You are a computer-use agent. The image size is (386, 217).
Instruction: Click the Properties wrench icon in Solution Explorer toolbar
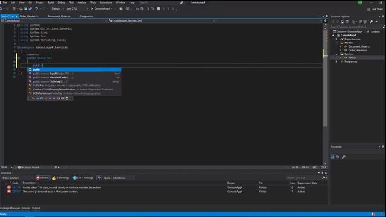coord(372,22)
